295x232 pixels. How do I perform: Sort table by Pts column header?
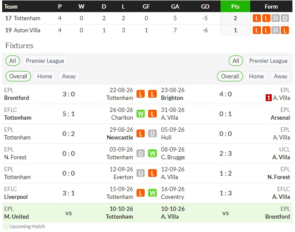235,6
